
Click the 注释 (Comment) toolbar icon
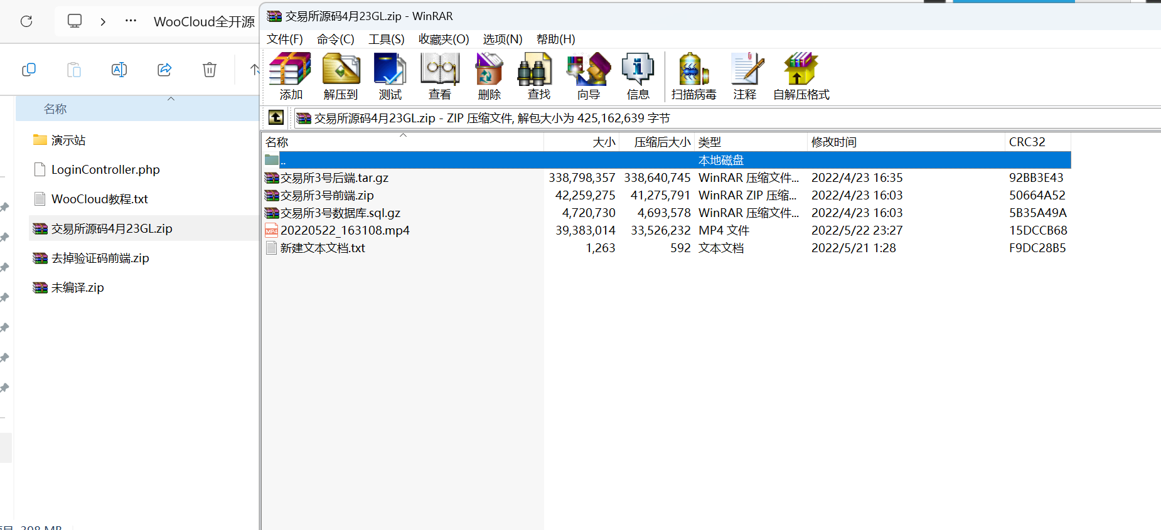click(x=745, y=76)
